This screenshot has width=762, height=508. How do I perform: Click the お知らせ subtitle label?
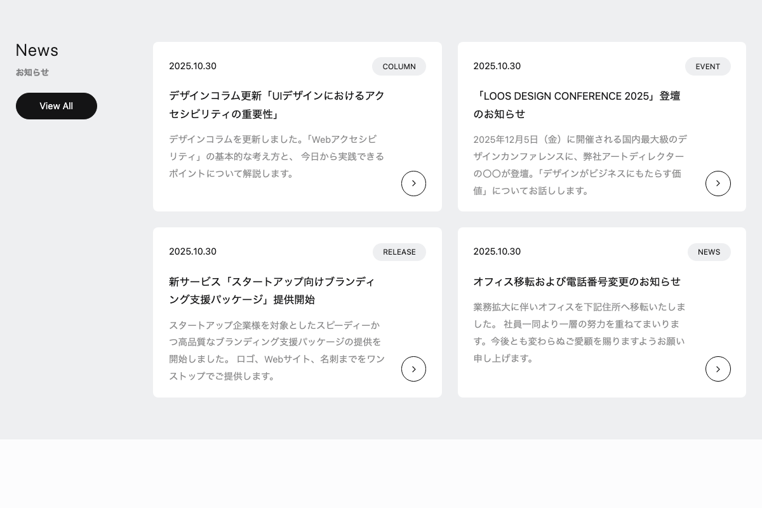pyautogui.click(x=32, y=72)
